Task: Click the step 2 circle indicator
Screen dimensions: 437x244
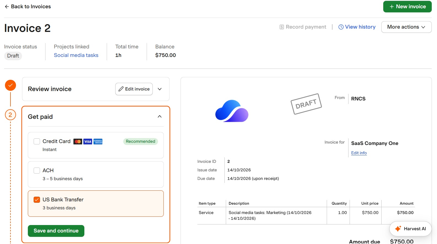Action: tap(10, 115)
